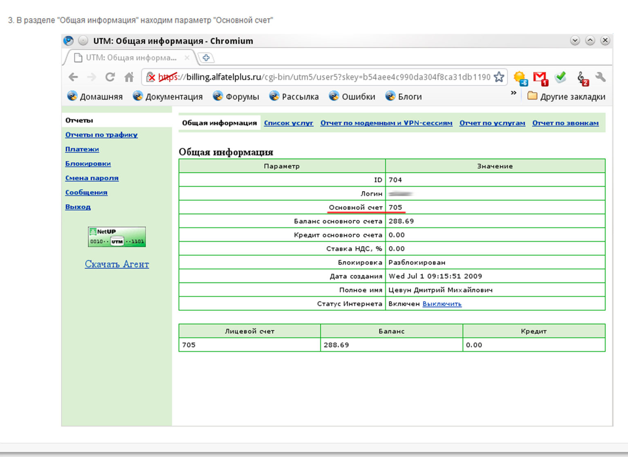The height and width of the screenshot is (457, 628).
Task: Go back using the browser back arrow
Action: click(x=73, y=77)
